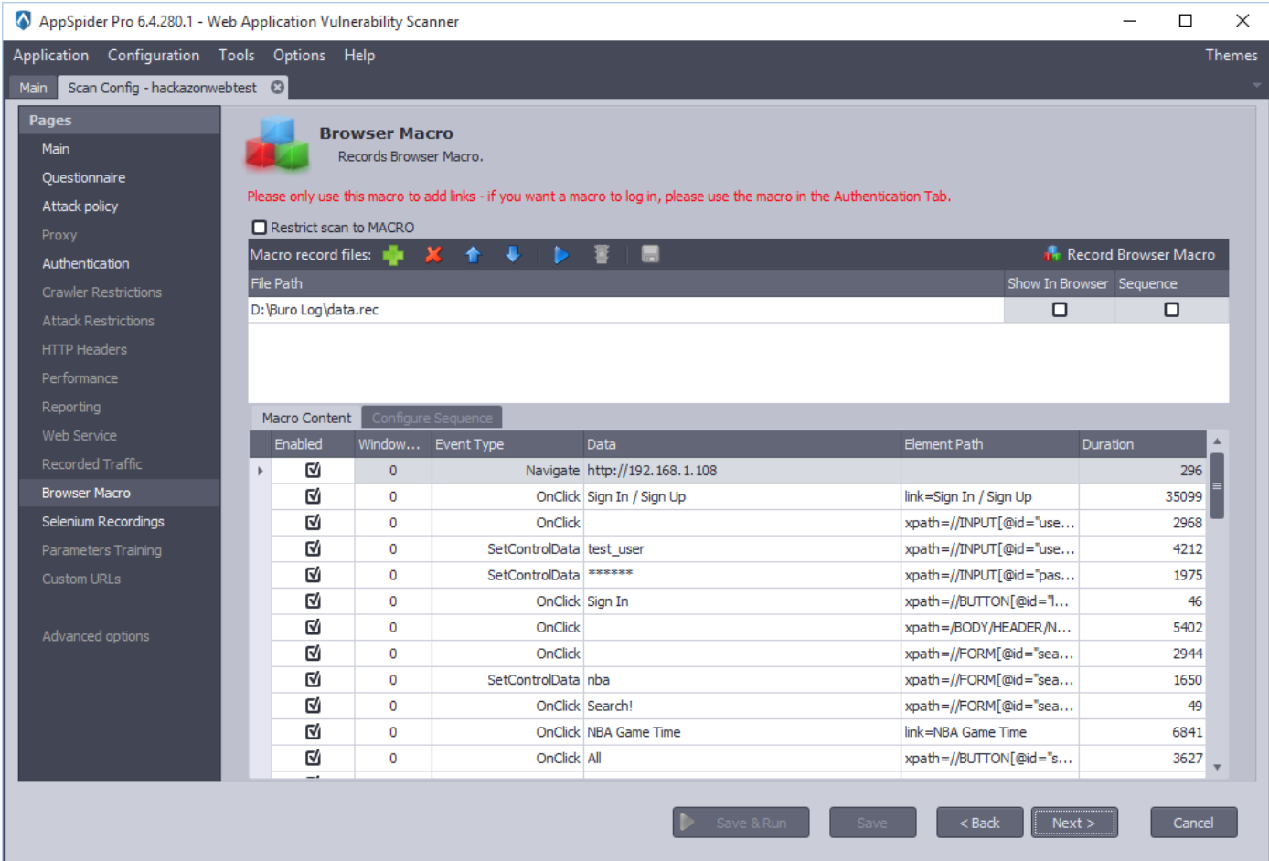Sort by the Event Type column header
This screenshot has height=861, width=1269.
click(x=507, y=444)
